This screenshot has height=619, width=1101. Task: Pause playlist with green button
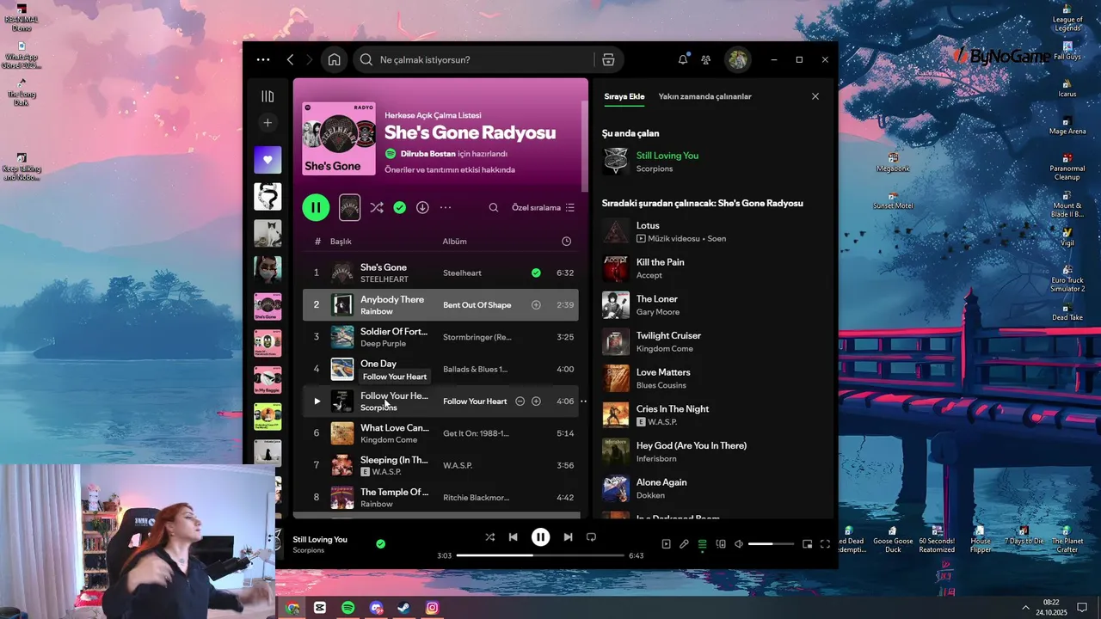[x=316, y=207]
